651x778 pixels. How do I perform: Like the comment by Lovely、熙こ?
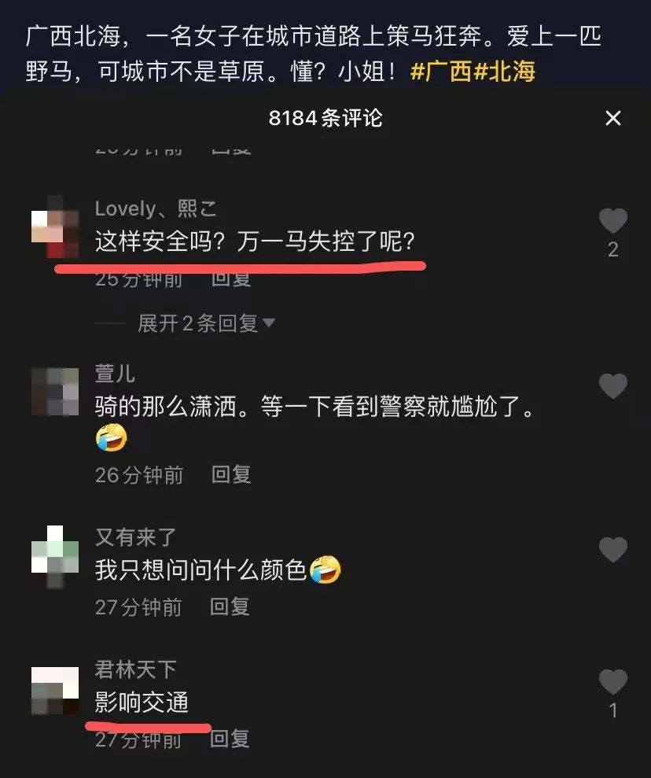612,220
